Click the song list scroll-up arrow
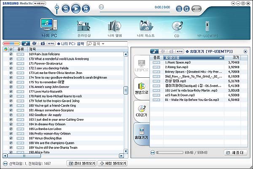Image resolution: width=253 pixels, height=169 pixels. pyautogui.click(x=126, y=54)
